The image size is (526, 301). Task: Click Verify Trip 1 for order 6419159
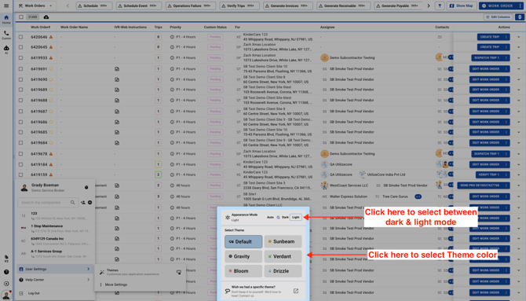click(x=489, y=174)
